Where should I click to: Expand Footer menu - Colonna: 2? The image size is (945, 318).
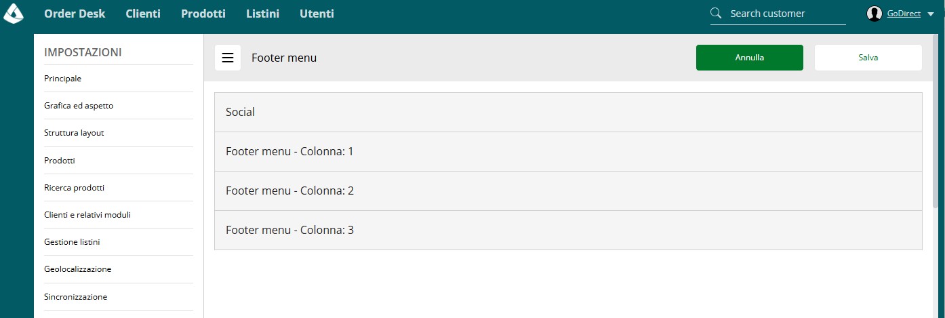pos(568,191)
